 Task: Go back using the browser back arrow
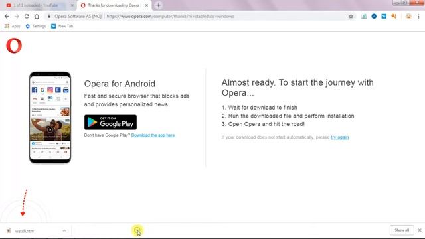coord(7,16)
